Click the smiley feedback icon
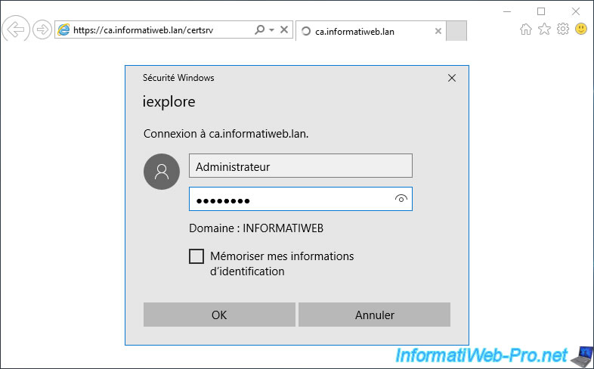The height and width of the screenshot is (369, 594). [x=581, y=29]
